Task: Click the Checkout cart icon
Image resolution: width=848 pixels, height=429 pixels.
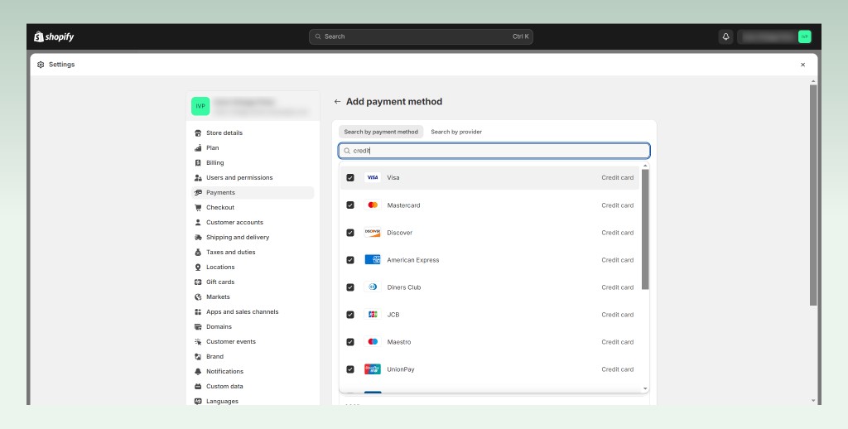Action: point(198,207)
